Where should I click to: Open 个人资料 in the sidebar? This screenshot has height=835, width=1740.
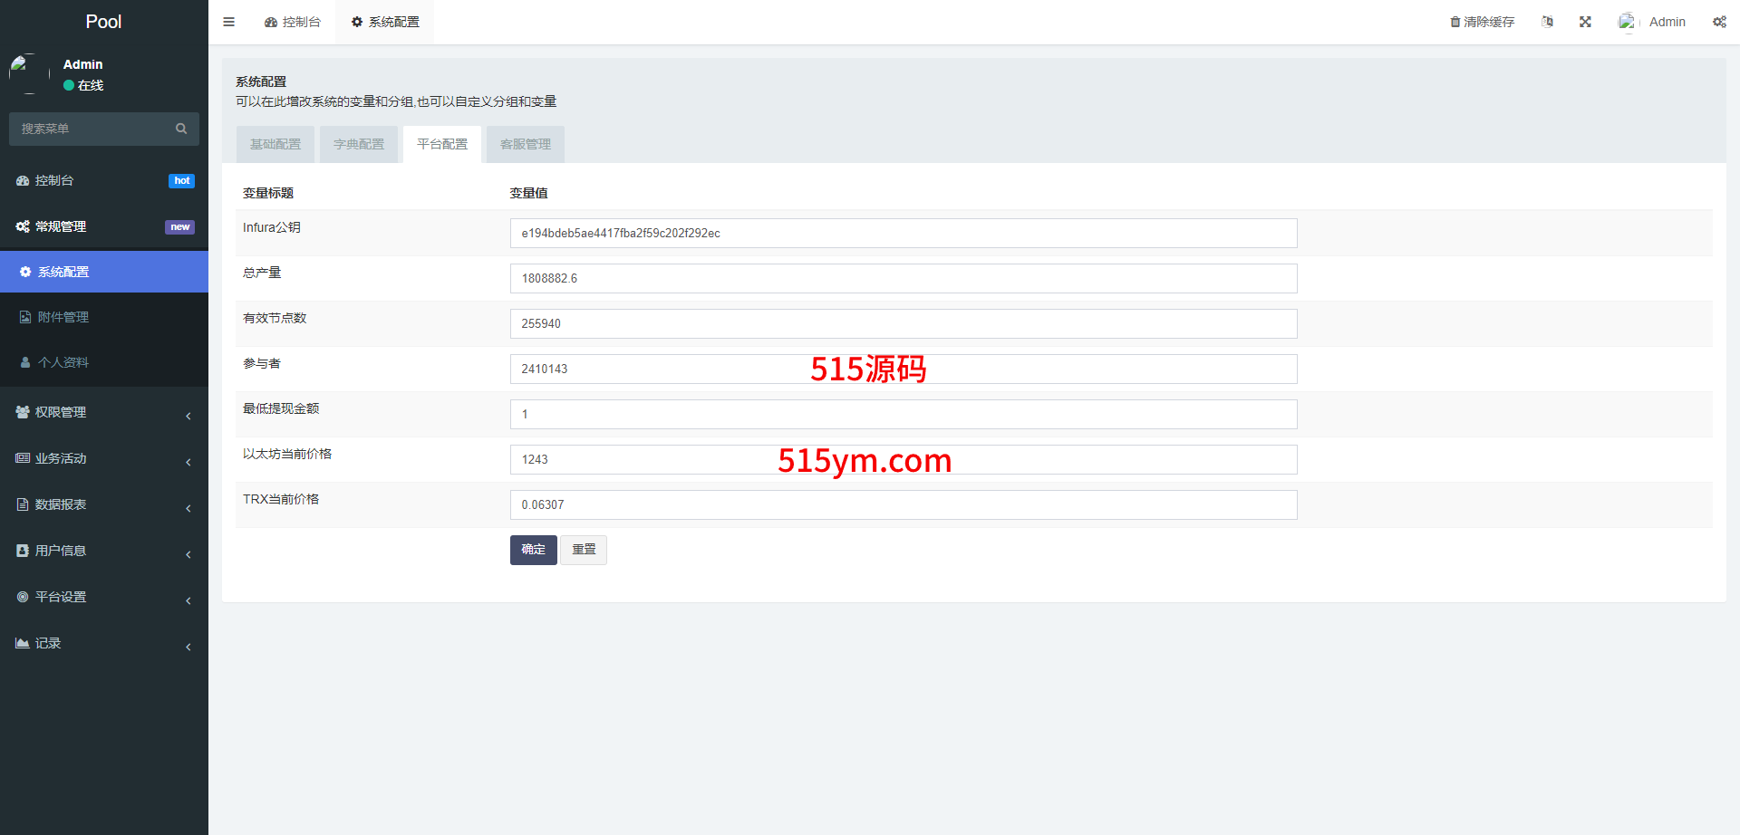pos(63,362)
